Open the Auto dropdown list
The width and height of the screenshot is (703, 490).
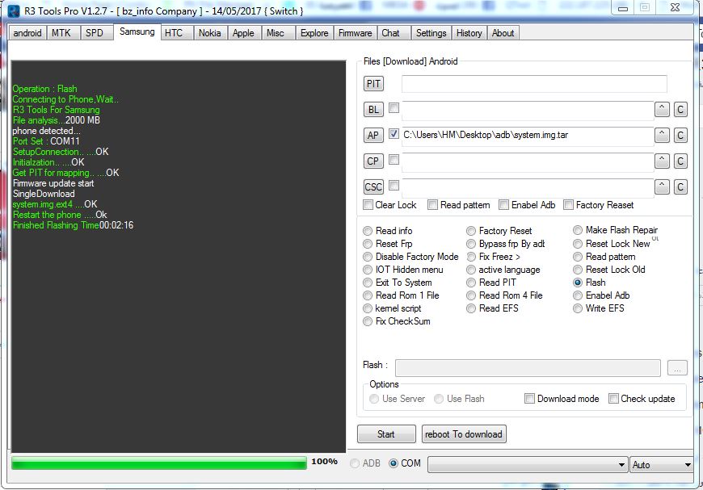pyautogui.click(x=662, y=464)
